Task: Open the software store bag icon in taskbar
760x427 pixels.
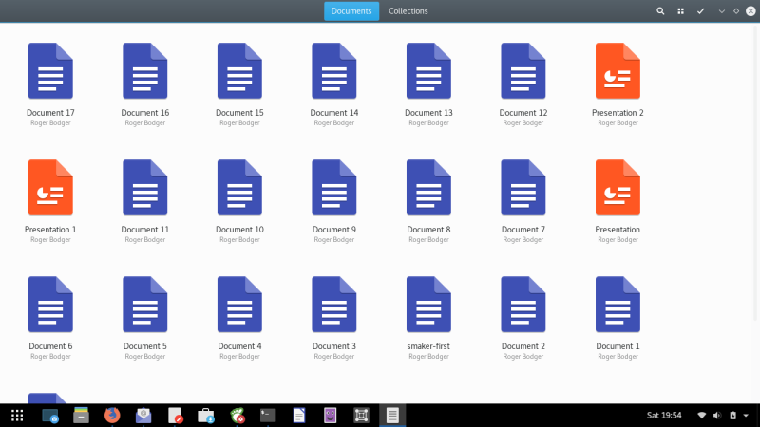Action: [x=206, y=416]
